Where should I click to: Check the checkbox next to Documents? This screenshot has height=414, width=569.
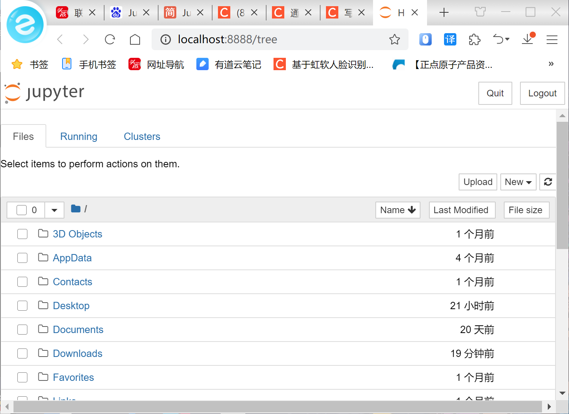(x=22, y=330)
